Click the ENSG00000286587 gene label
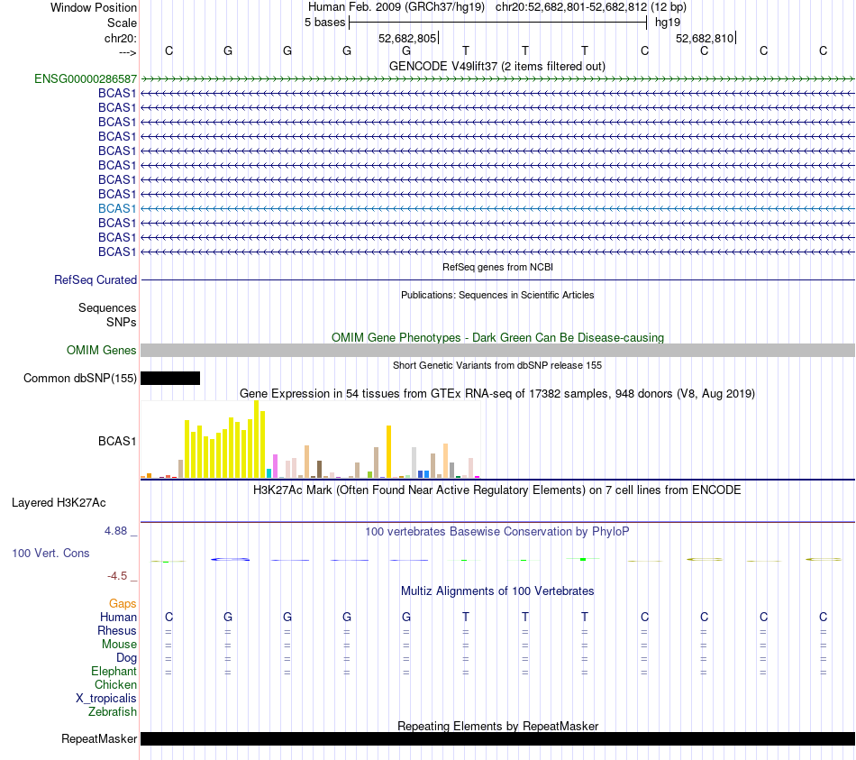856x760 pixels. (86, 78)
